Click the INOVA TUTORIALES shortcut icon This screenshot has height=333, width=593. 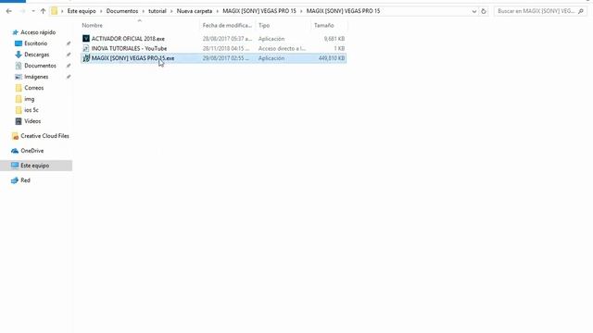coord(86,48)
